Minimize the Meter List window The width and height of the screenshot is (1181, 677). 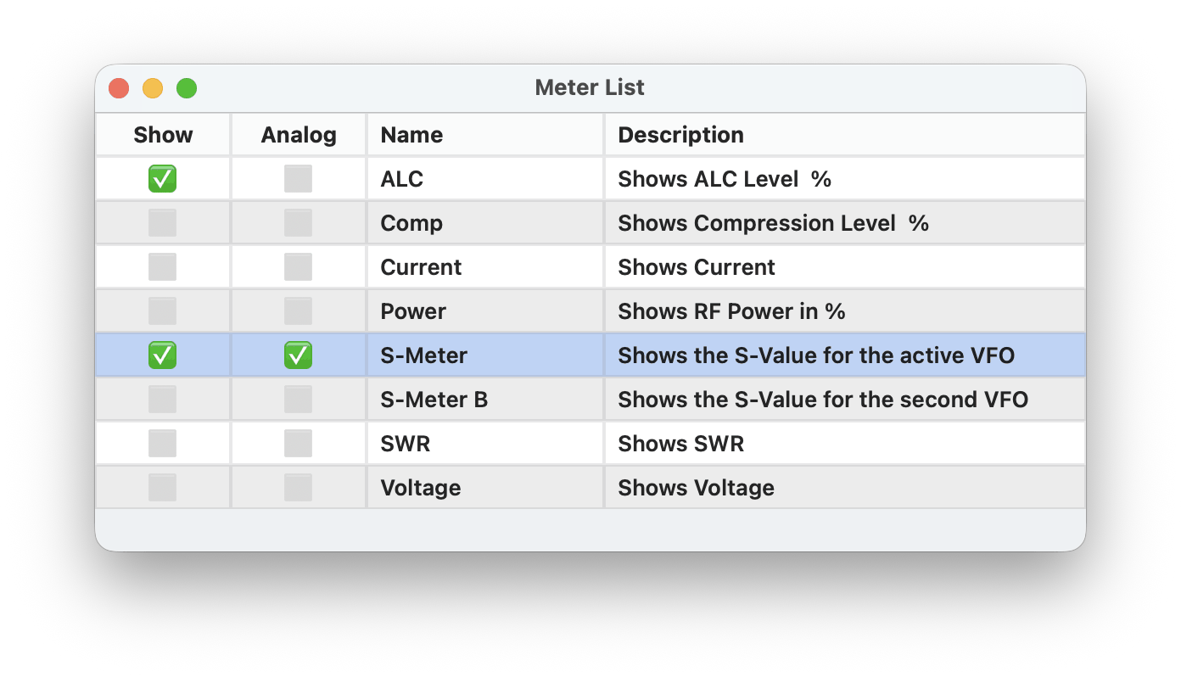point(153,88)
